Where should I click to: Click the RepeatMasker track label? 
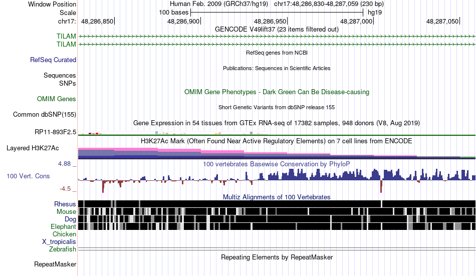coord(55,264)
